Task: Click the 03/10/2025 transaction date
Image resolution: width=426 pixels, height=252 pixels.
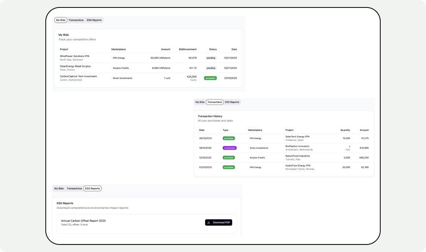Action: 206,167
